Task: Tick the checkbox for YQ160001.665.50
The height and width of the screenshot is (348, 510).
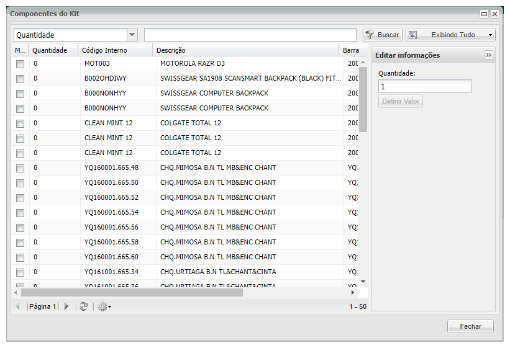Action: [x=20, y=183]
